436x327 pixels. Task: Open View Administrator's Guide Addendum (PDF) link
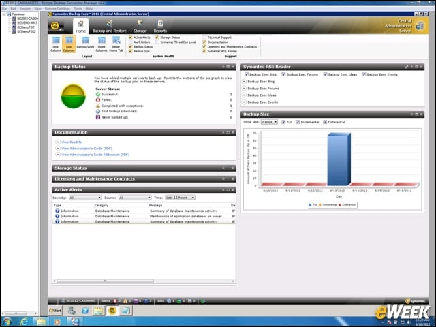(x=95, y=155)
